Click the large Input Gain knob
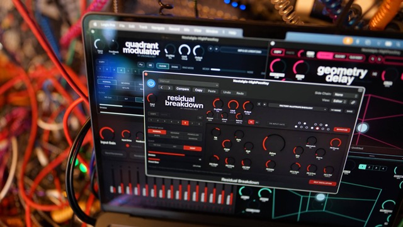403x227 pixels. point(107,133)
